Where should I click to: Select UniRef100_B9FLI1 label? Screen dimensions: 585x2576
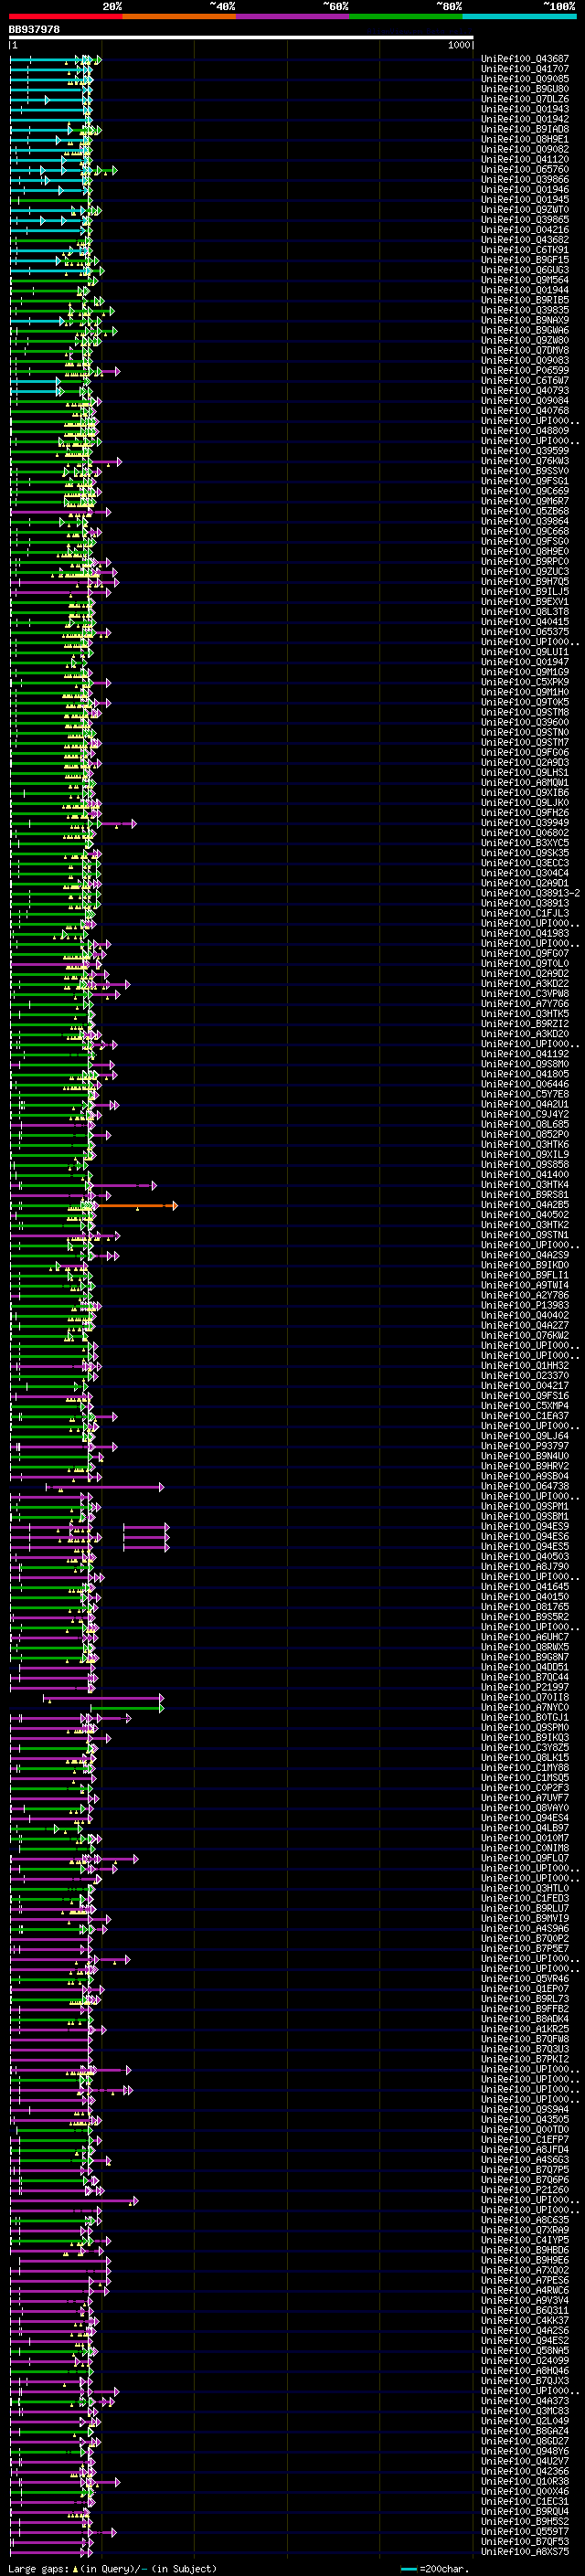pos(525,1275)
